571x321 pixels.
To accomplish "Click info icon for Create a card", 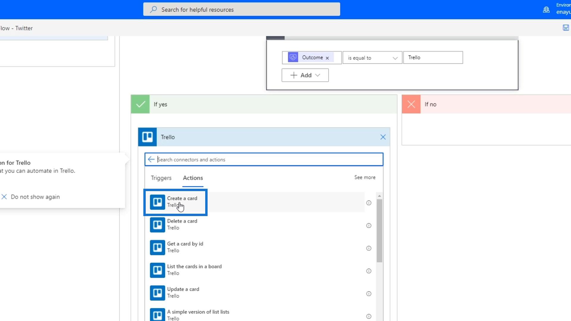I will 369,203.
